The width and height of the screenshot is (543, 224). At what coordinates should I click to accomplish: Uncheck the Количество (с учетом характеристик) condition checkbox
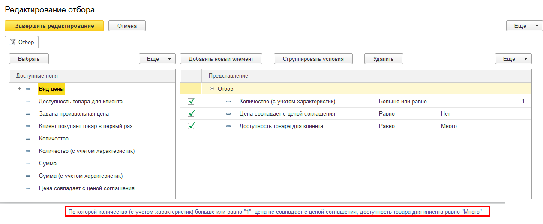pos(191,102)
